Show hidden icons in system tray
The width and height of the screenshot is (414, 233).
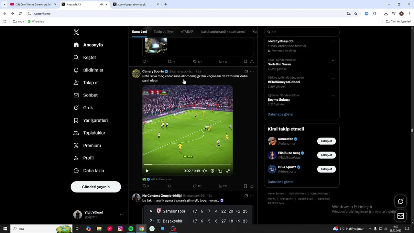coord(370,229)
